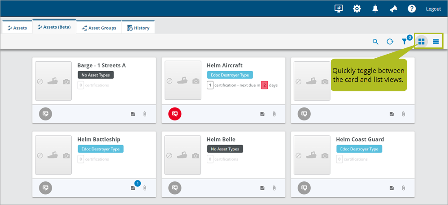Image resolution: width=448 pixels, height=205 pixels.
Task: Click certificate icon on Helm Belle card
Action: pos(175,188)
